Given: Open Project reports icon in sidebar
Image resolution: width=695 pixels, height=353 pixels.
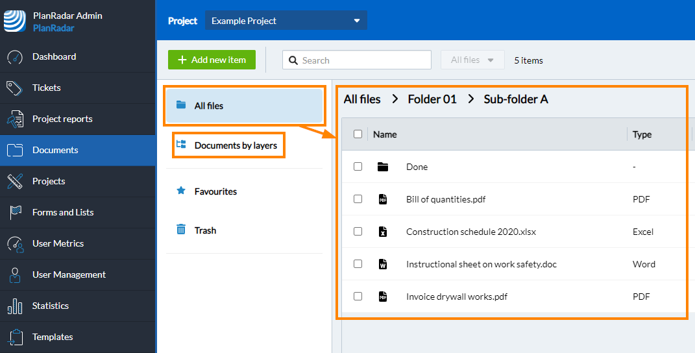Looking at the screenshot, I should pos(15,119).
